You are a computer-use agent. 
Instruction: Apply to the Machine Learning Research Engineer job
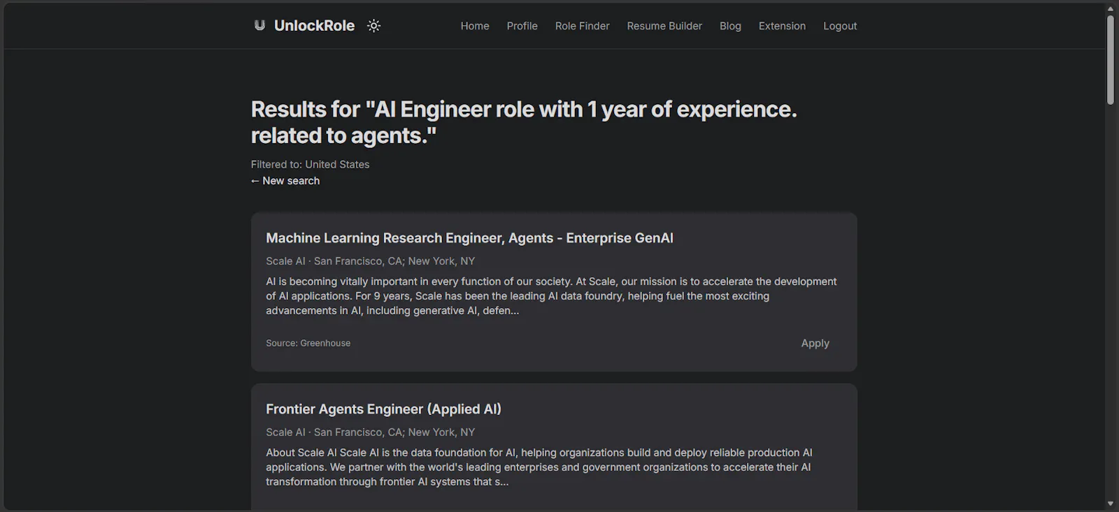815,343
